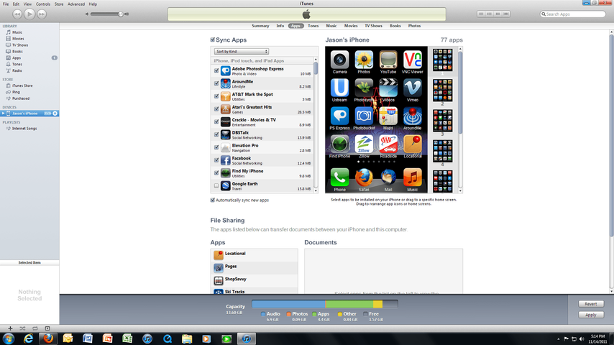Select the YouTube app icon on the iPhone screen
614x345 pixels.
coord(388,60)
